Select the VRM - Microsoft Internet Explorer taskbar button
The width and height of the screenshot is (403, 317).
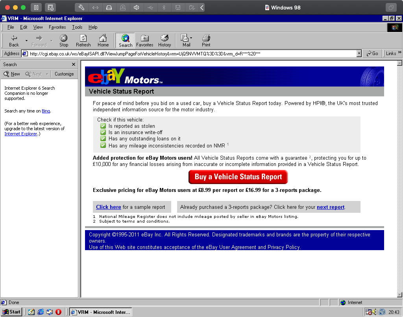tap(101, 312)
